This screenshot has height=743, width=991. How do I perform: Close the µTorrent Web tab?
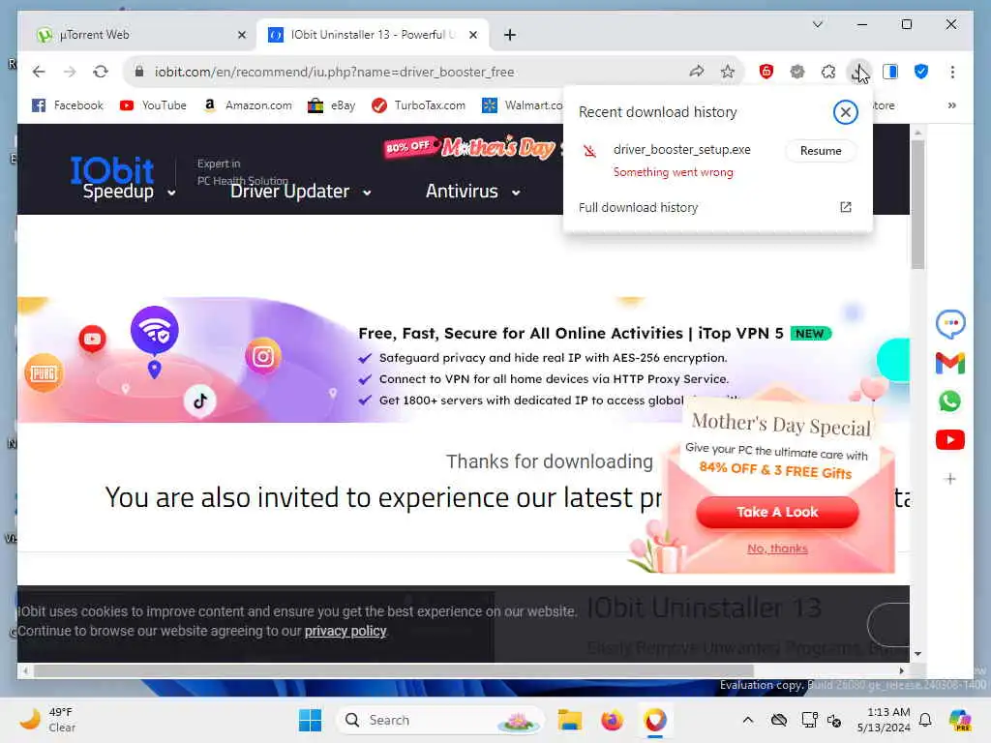point(241,36)
